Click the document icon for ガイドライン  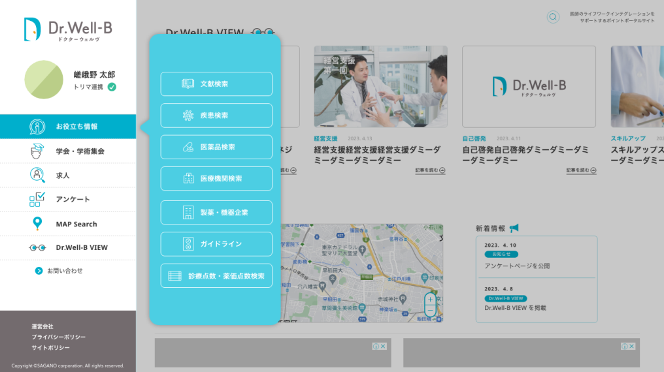[x=188, y=244]
